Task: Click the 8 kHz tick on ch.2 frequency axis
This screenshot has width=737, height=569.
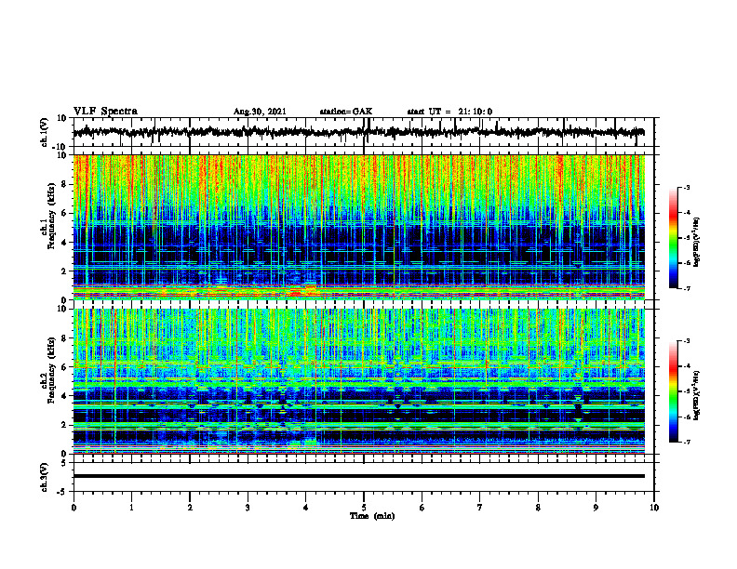Action: coord(65,338)
